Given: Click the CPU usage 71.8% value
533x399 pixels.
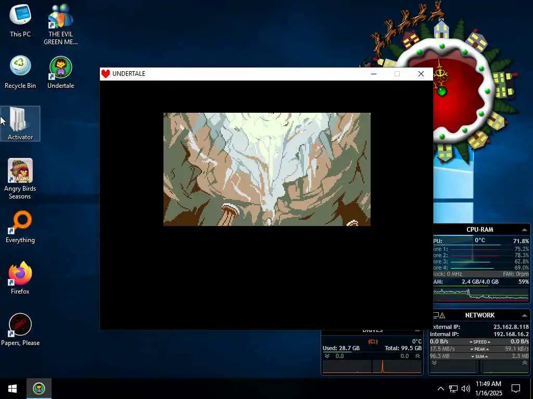Looking at the screenshot, I should [x=521, y=241].
